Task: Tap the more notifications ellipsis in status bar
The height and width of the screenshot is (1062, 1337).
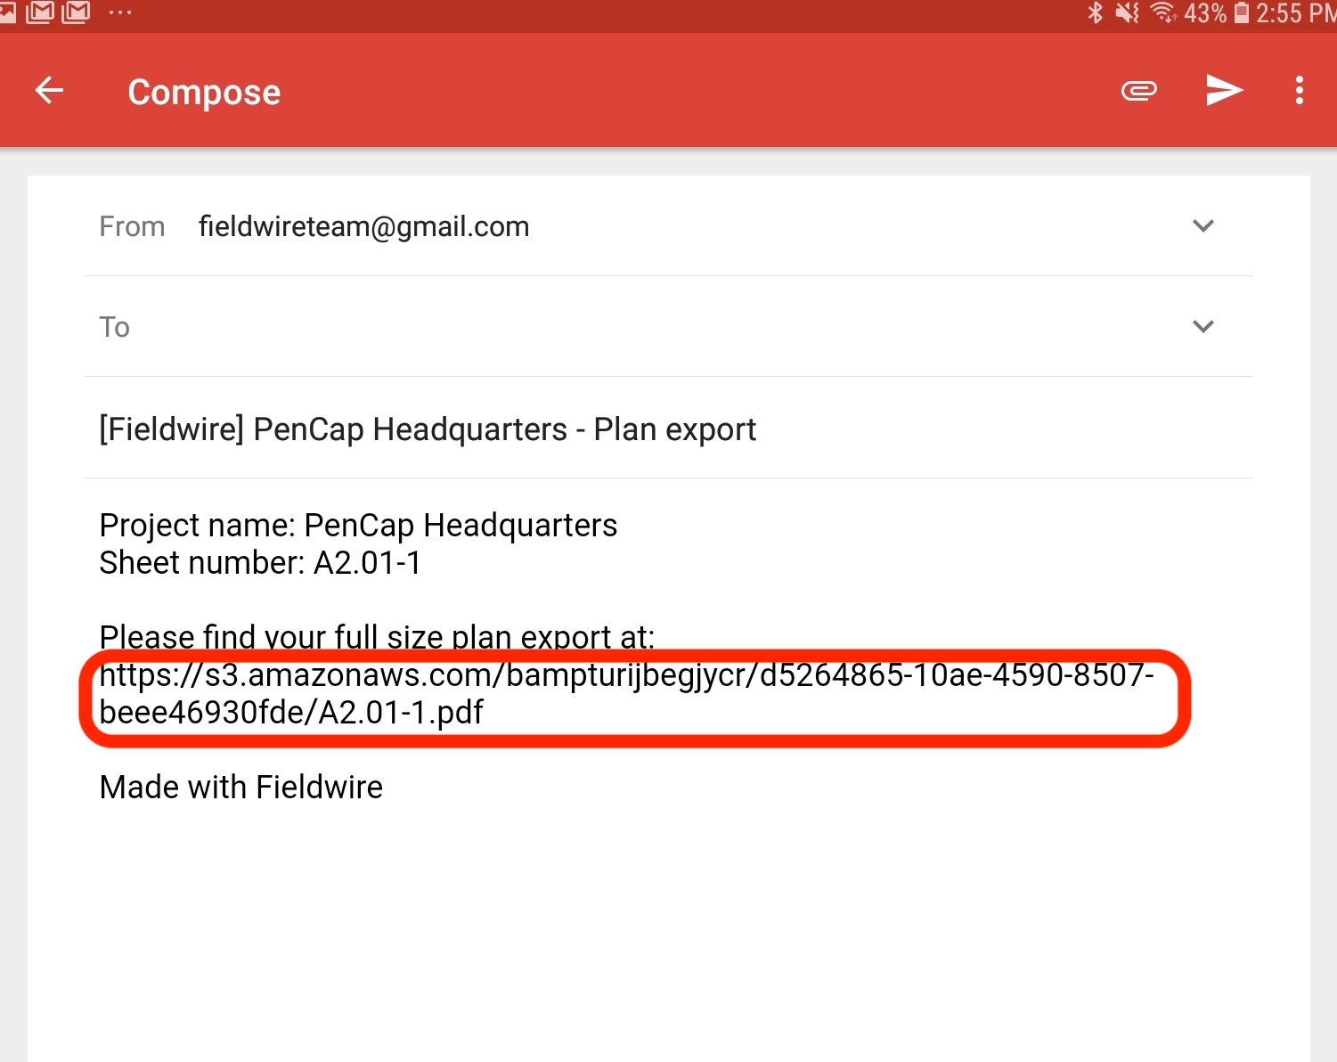Action: pyautogui.click(x=118, y=13)
